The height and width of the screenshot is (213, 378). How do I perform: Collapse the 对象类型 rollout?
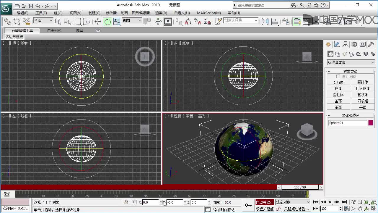pyautogui.click(x=350, y=71)
